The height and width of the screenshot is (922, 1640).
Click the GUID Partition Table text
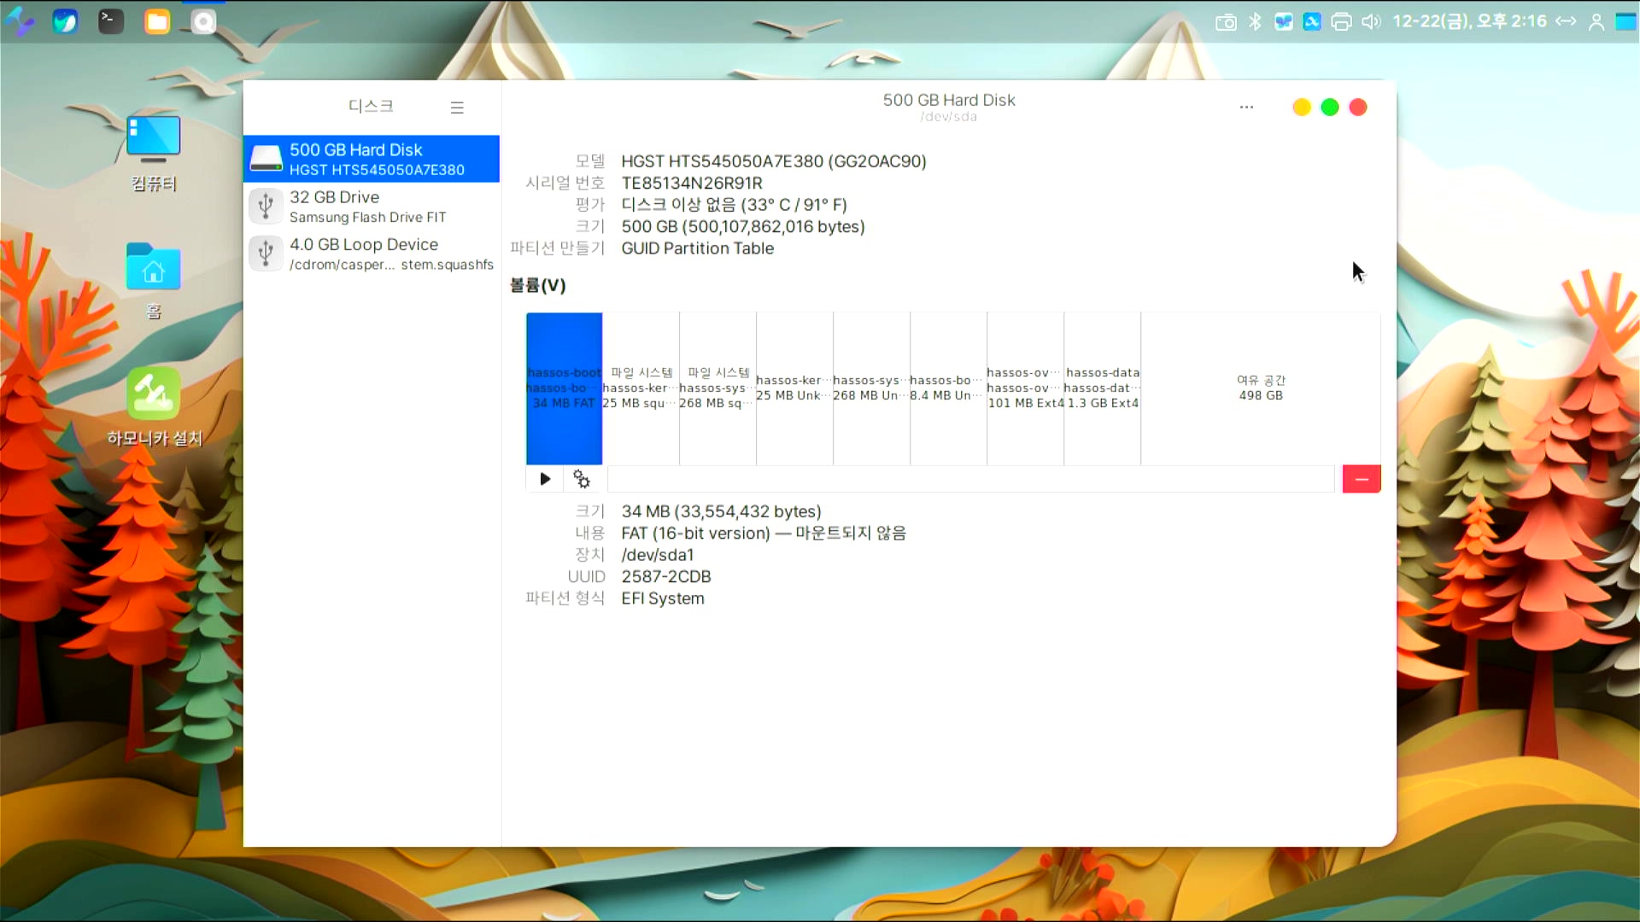(698, 248)
